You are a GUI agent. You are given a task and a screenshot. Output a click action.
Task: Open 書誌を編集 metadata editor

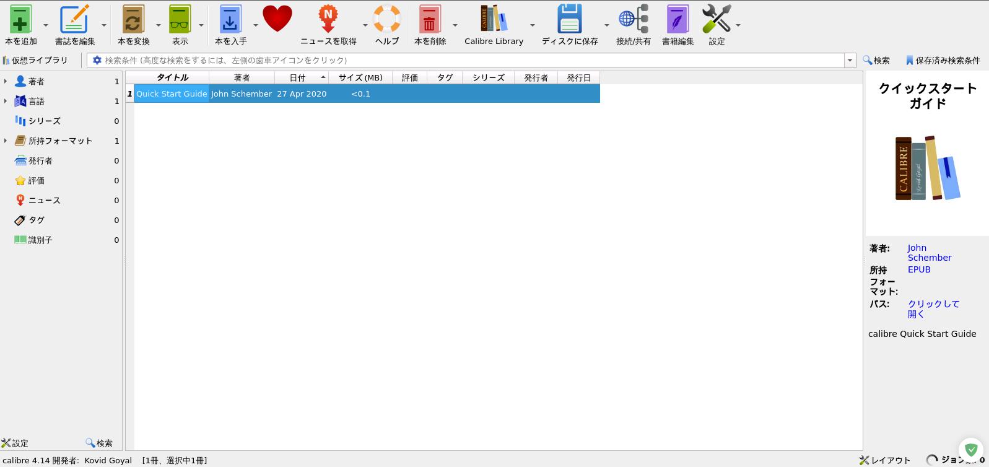point(74,20)
